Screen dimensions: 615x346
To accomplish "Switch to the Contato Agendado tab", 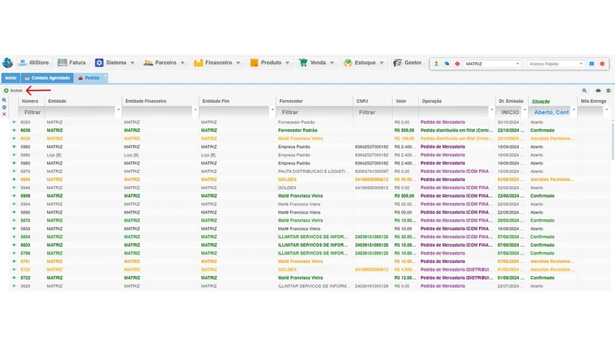I will pos(48,78).
